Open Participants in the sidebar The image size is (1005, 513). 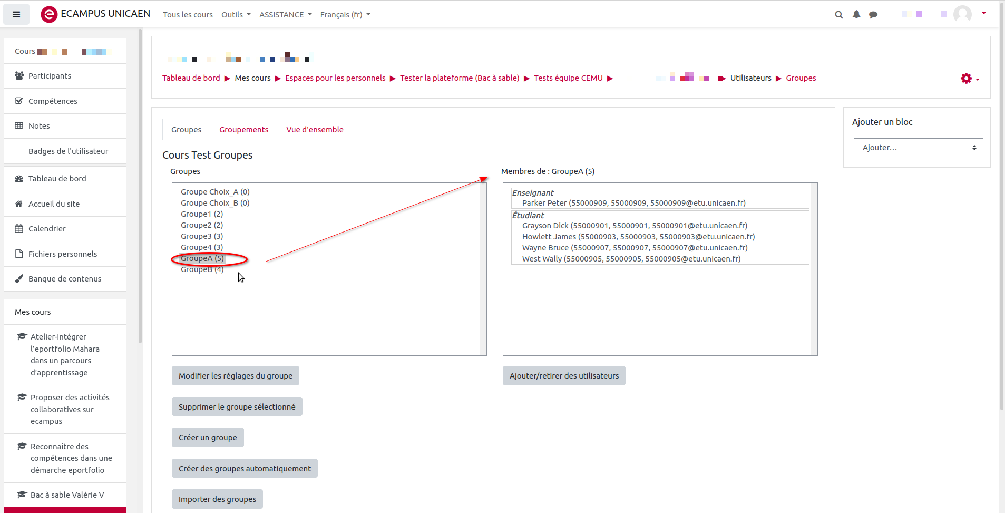[x=50, y=76]
